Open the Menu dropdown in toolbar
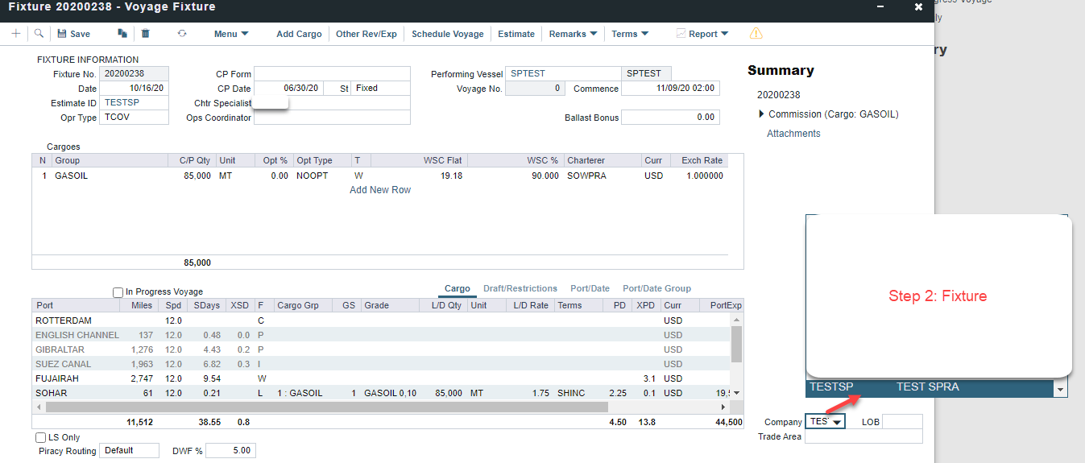 231,34
